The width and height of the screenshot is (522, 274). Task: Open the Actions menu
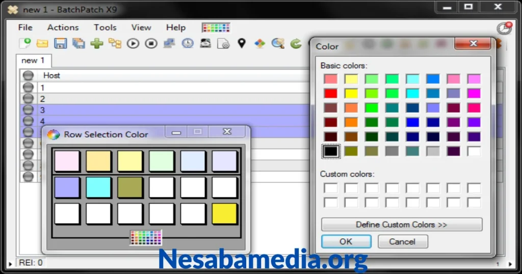63,28
